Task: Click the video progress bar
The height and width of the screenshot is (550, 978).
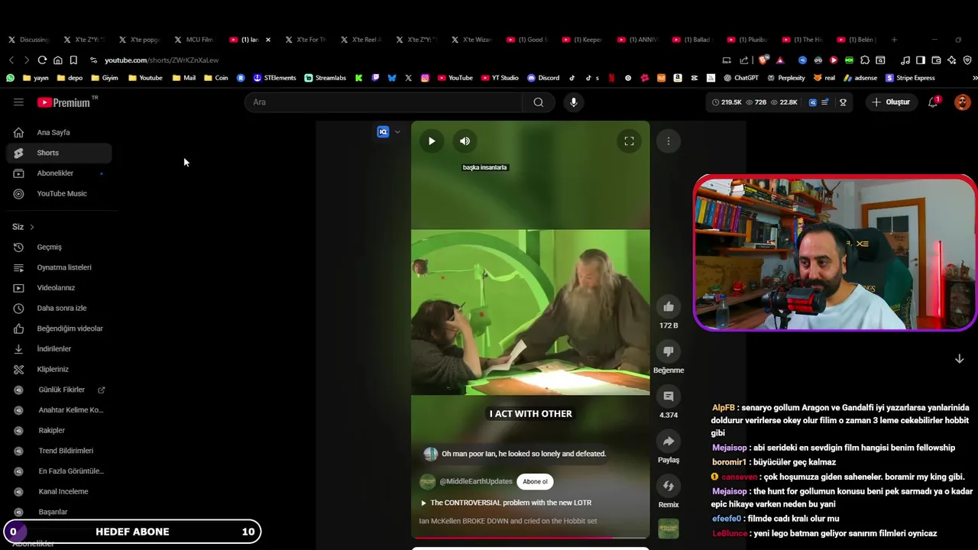Action: (530, 538)
